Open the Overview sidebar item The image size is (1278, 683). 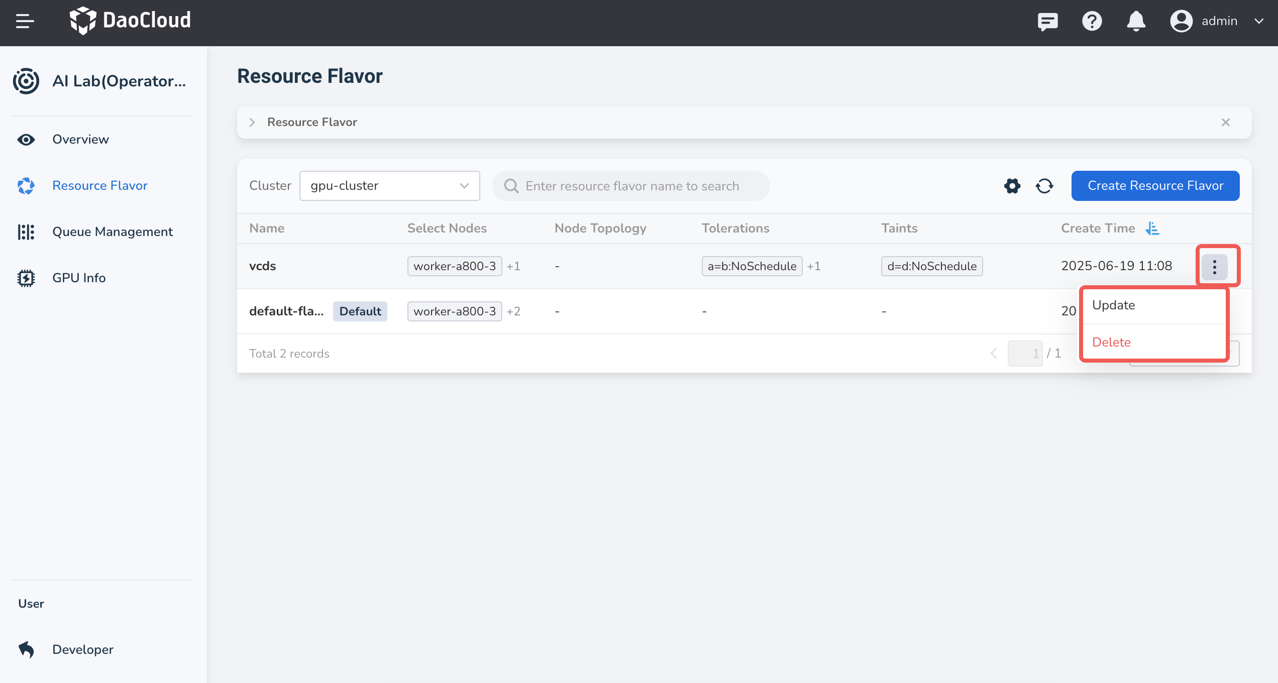80,139
